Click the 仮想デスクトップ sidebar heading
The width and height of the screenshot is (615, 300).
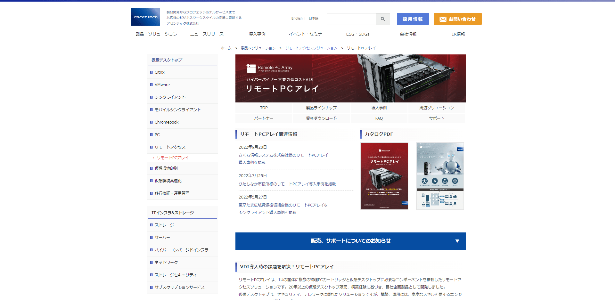(167, 60)
